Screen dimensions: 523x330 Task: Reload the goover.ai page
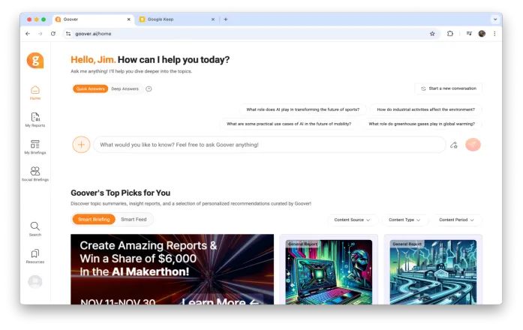click(53, 34)
